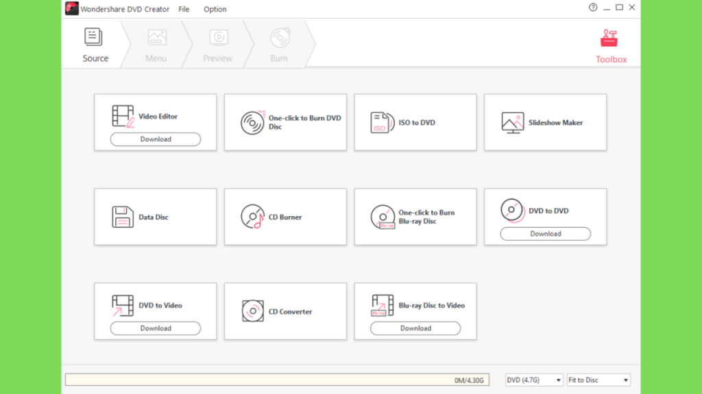Open CD Burner by its label
The width and height of the screenshot is (702, 394).
pos(285,217)
